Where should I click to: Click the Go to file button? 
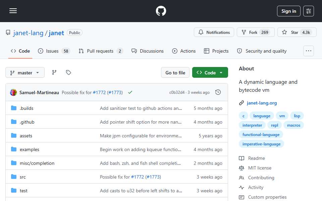click(x=175, y=73)
